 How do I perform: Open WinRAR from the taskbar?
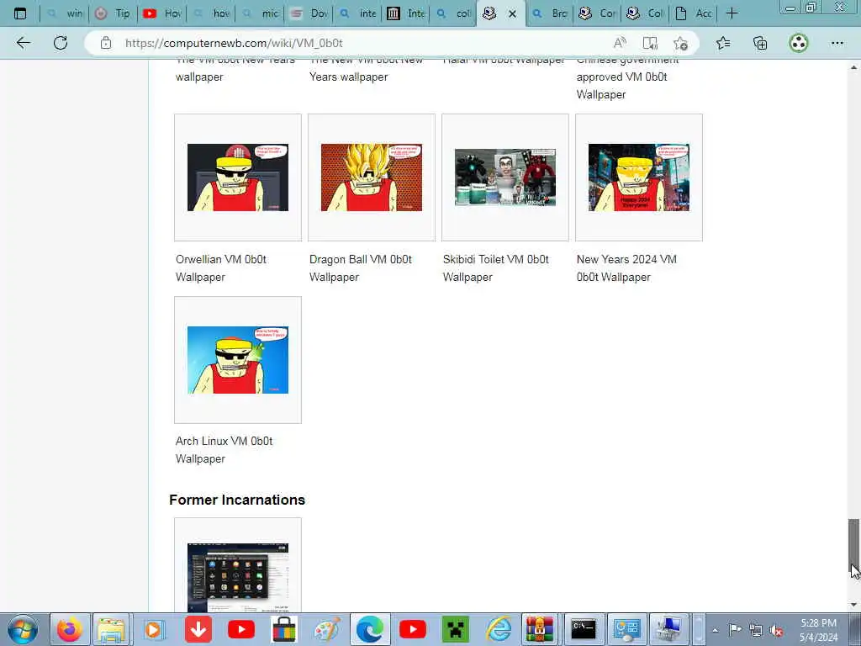point(540,629)
